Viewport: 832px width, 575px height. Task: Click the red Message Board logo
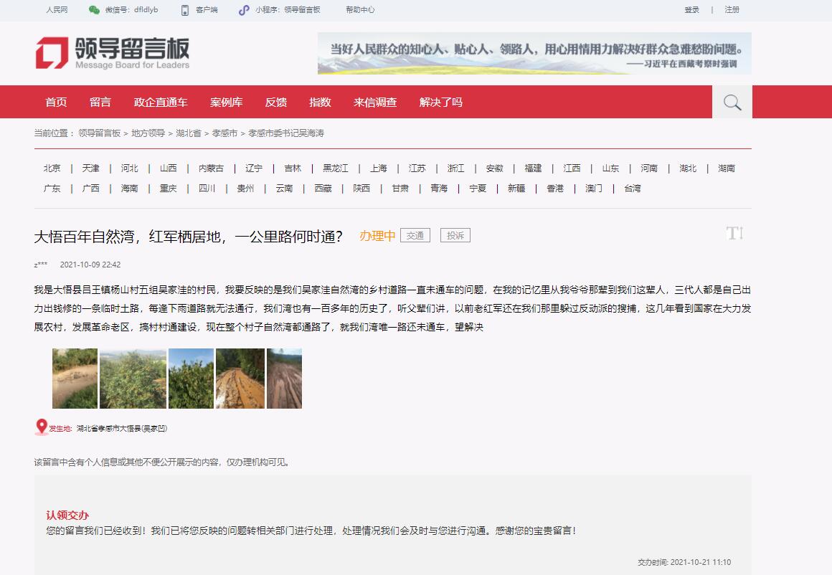pyautogui.click(x=52, y=53)
